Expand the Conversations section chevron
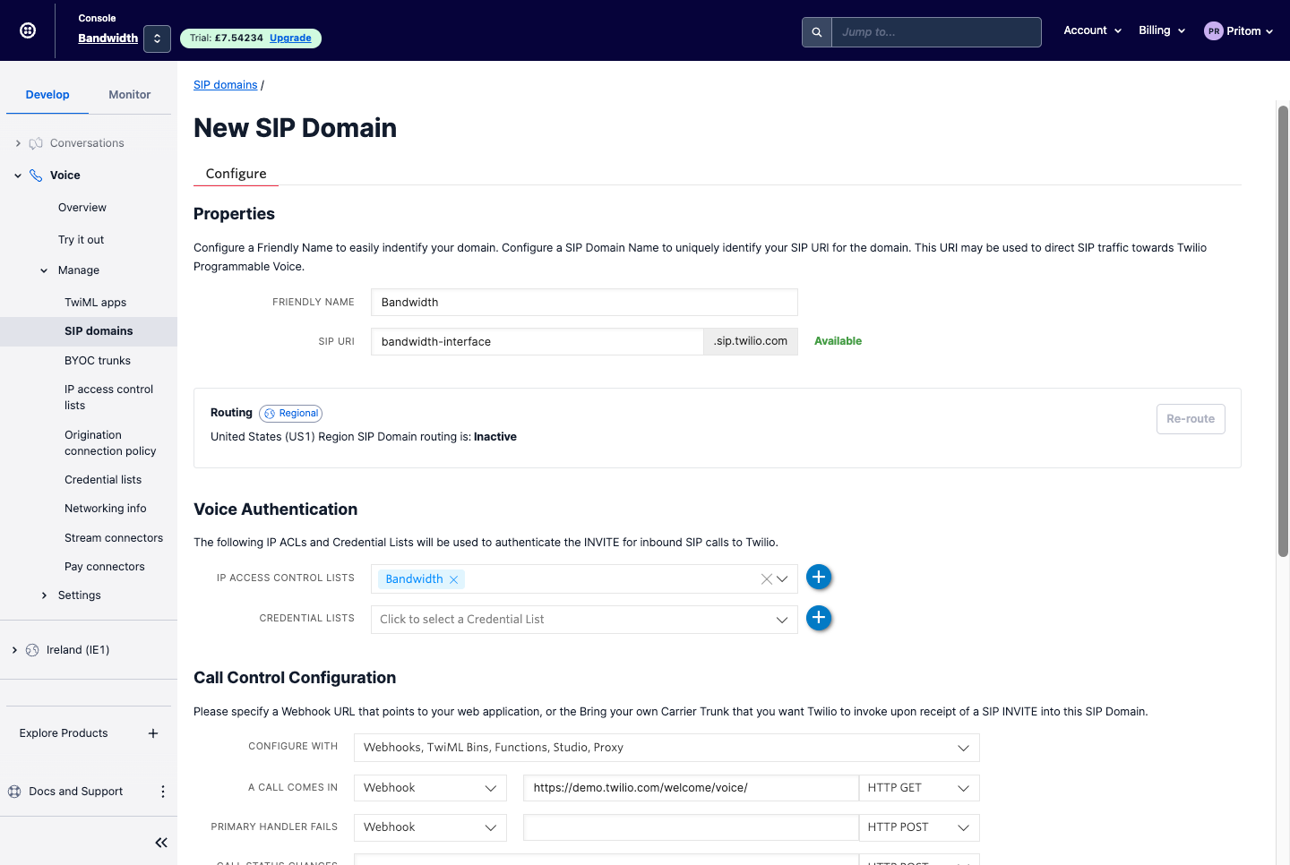 click(18, 143)
